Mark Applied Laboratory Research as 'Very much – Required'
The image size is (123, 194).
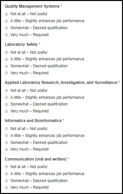pos(6,111)
